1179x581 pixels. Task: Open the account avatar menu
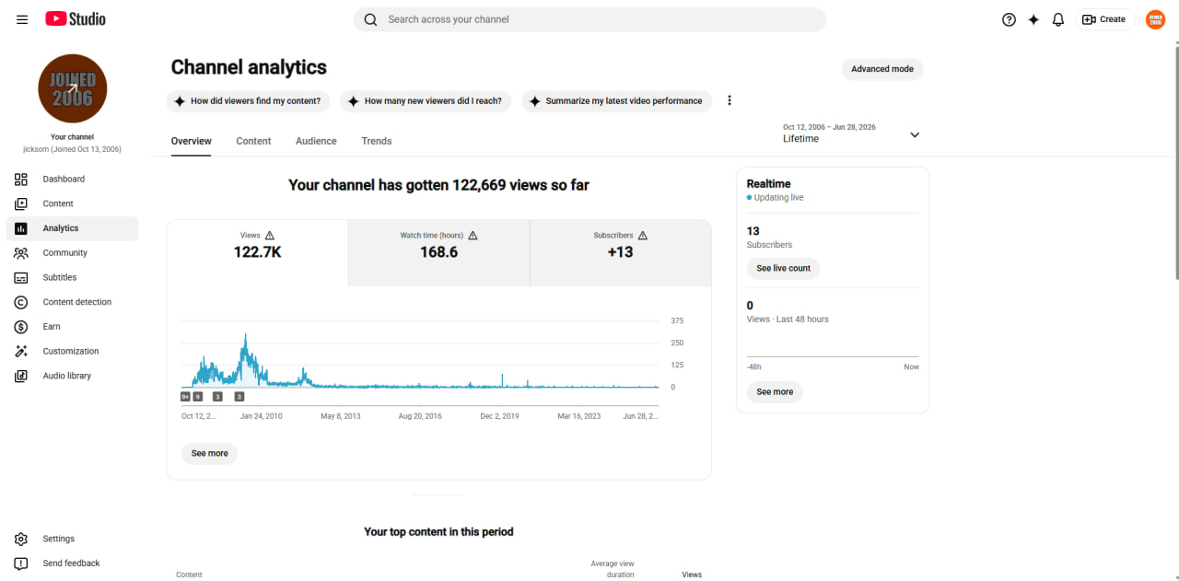pyautogui.click(x=1155, y=19)
